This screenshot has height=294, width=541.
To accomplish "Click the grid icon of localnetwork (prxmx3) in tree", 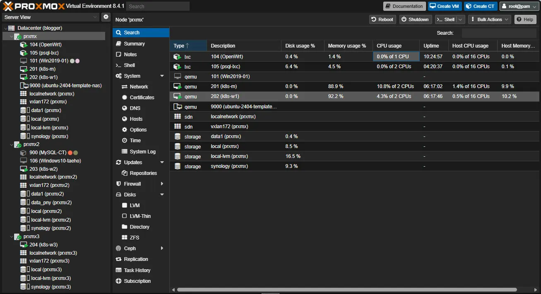I will pos(24,253).
